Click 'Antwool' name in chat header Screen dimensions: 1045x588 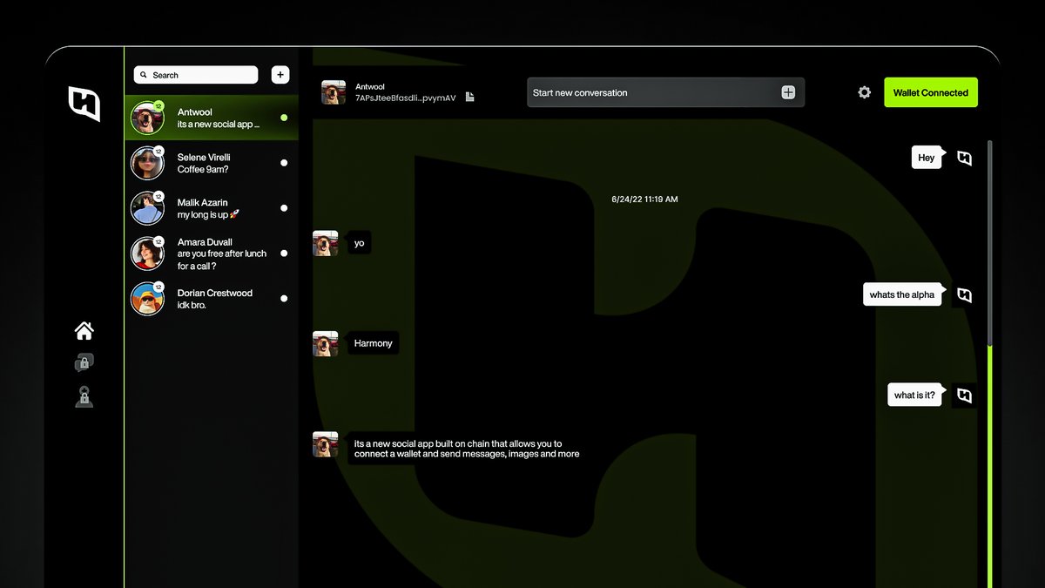(x=370, y=86)
